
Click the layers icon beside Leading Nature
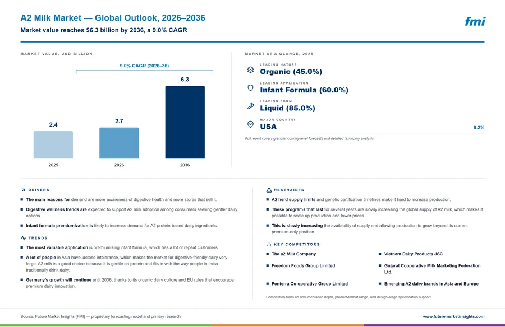pyautogui.click(x=250, y=69)
